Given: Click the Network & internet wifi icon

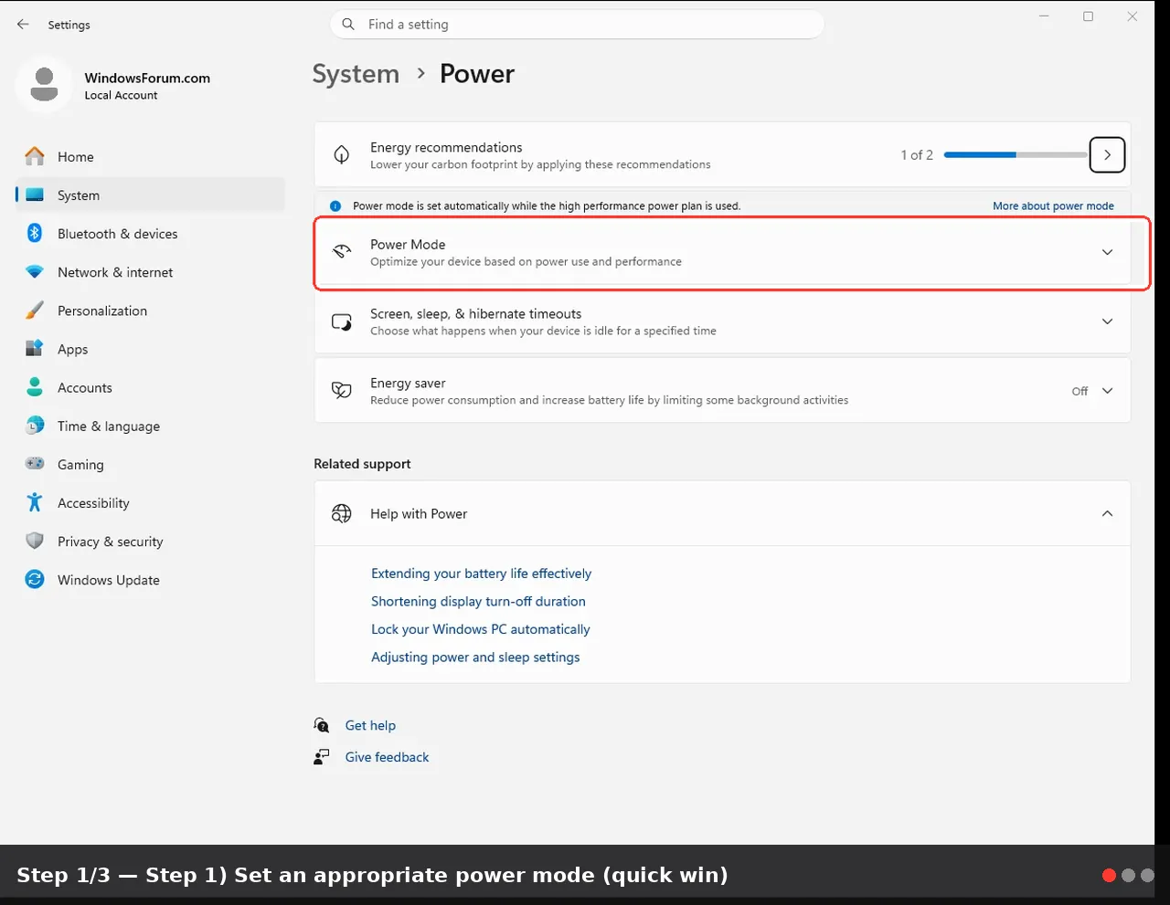Looking at the screenshot, I should [x=35, y=272].
